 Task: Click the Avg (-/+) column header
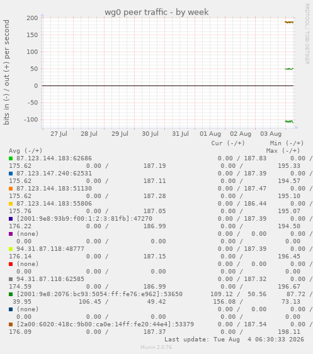tap(26, 151)
